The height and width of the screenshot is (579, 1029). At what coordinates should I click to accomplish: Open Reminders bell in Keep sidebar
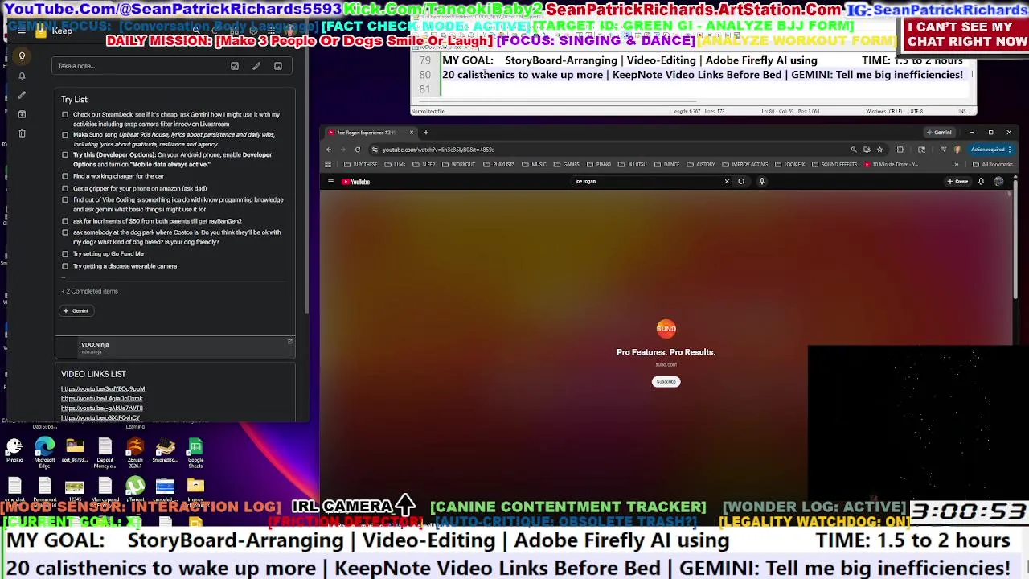coord(23,76)
